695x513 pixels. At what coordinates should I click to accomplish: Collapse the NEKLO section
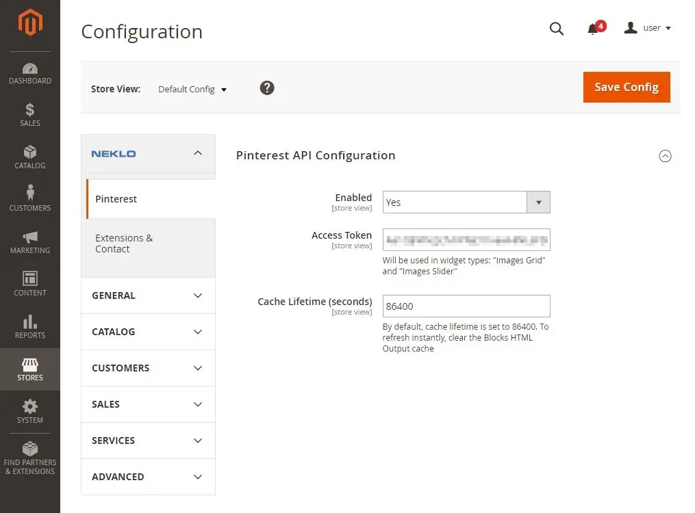point(148,154)
